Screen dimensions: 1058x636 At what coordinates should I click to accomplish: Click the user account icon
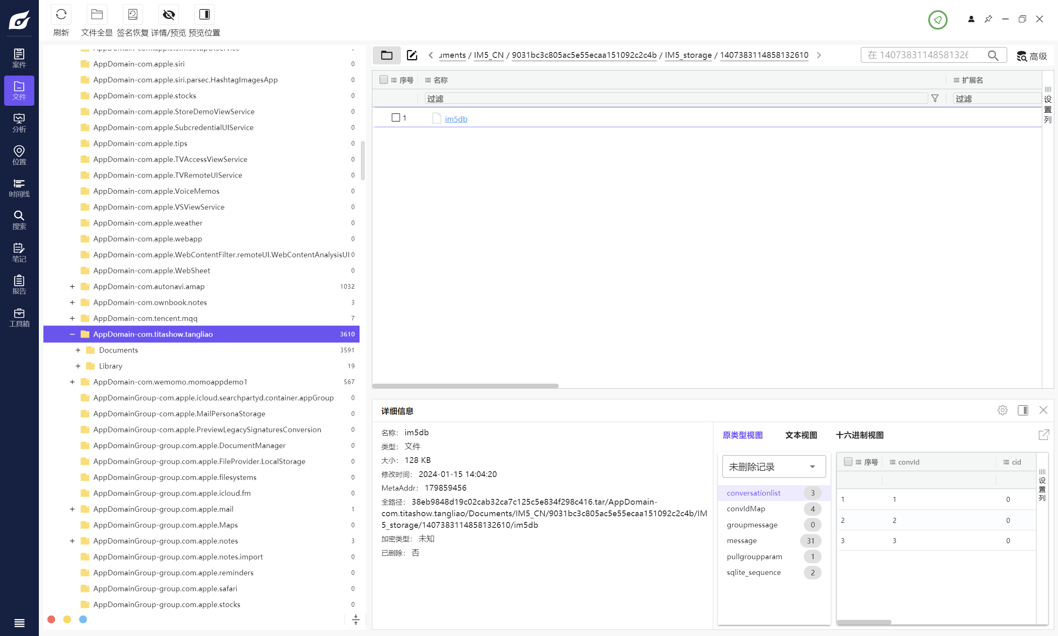tap(971, 19)
